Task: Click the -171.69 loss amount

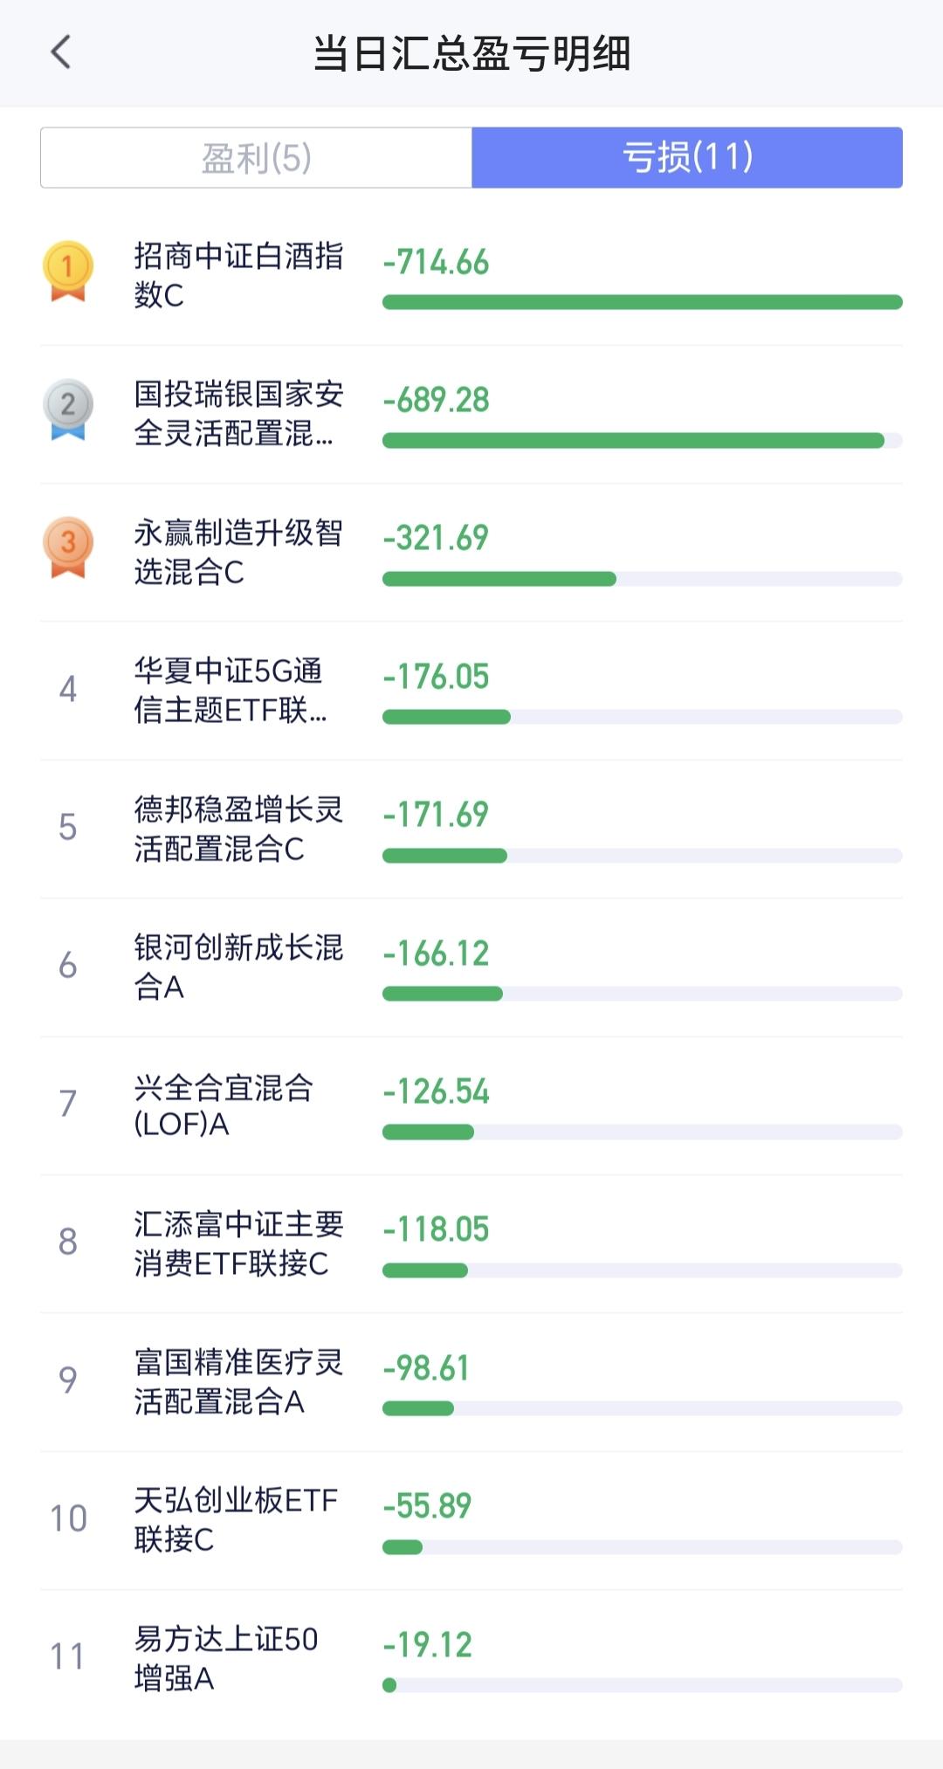Action: [x=436, y=815]
